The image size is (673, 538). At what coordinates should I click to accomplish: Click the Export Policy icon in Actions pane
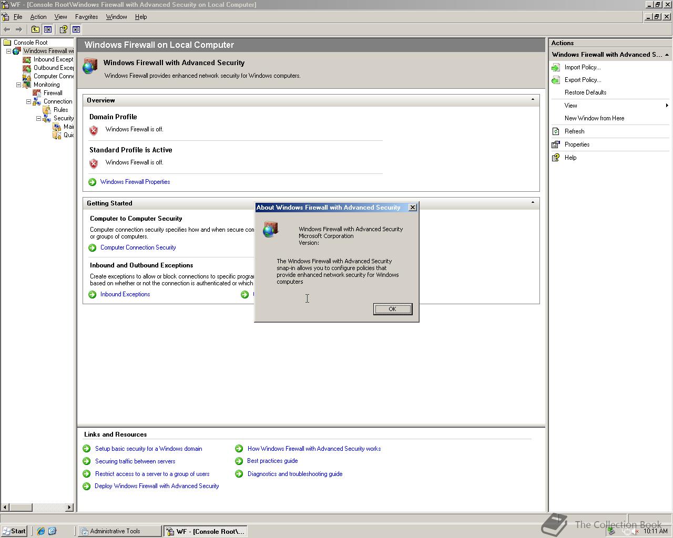click(x=556, y=80)
